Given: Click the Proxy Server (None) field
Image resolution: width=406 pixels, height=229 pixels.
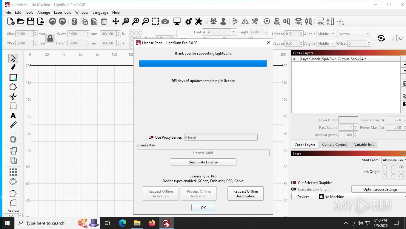Looking at the screenshot, I should [221, 137].
